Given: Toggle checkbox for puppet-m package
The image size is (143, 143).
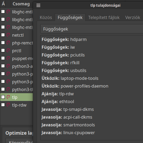Looking at the screenshot, I should (3, 58).
